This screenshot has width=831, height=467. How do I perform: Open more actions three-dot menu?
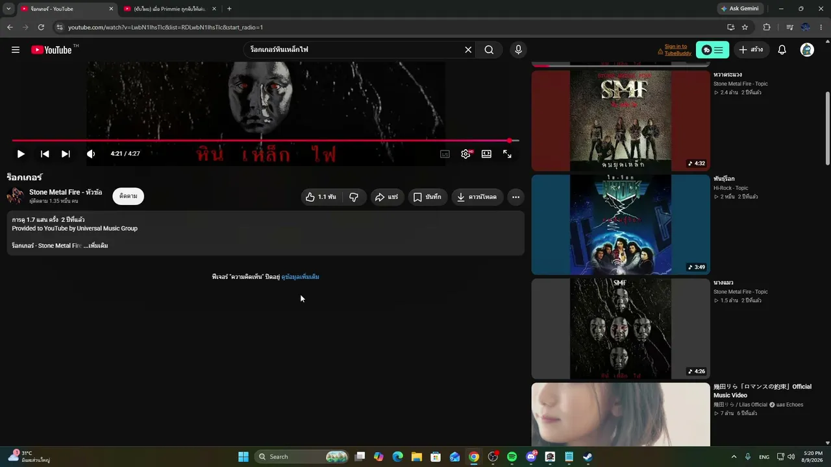(515, 197)
